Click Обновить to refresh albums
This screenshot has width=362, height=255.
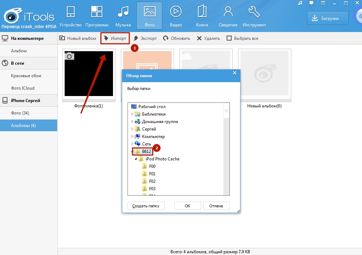(x=177, y=38)
